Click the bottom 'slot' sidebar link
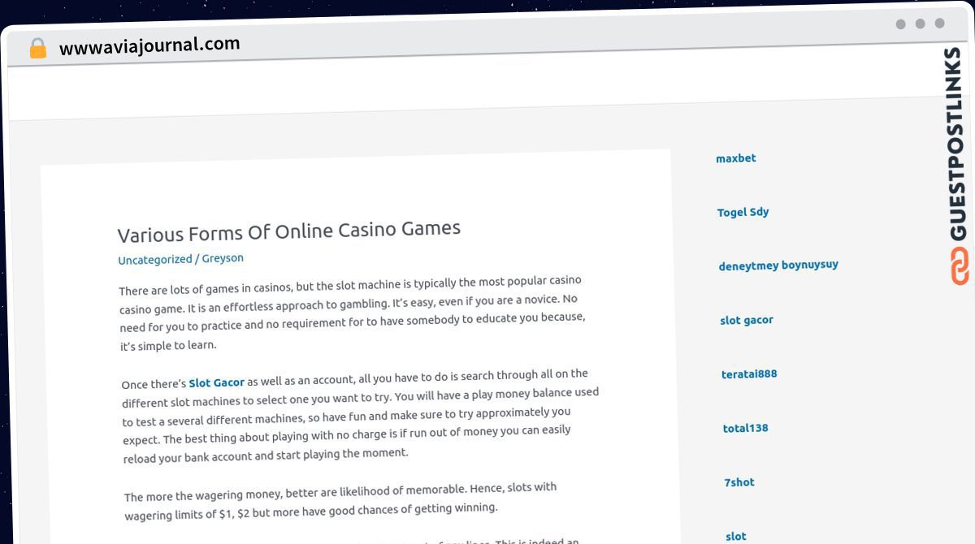Screen dimensions: 975x544 pos(736,536)
